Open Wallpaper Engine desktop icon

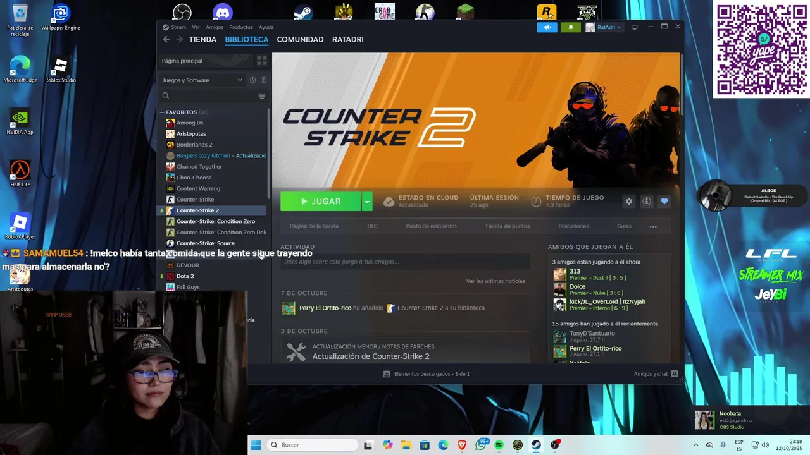[x=61, y=18]
